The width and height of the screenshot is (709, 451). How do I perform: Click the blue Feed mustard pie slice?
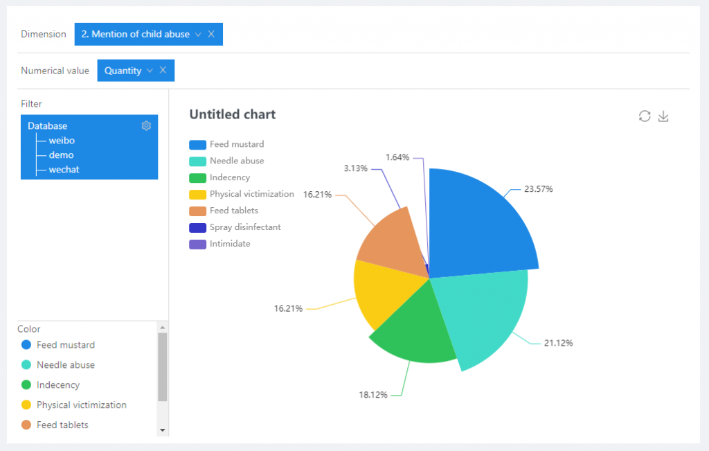478,222
